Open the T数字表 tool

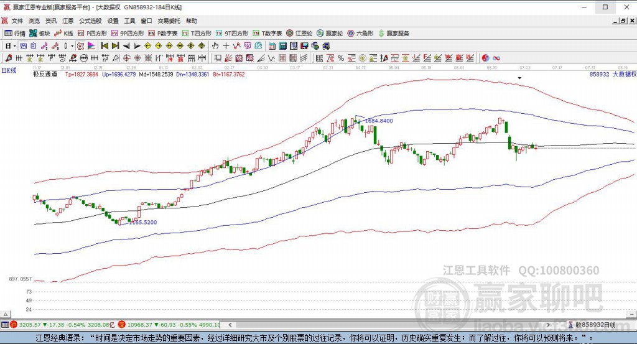tap(267, 34)
